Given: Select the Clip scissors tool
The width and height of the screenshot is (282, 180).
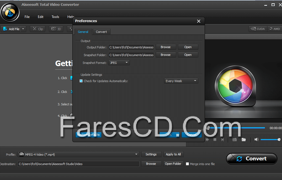Looking at the screenshot, I should point(38,29).
